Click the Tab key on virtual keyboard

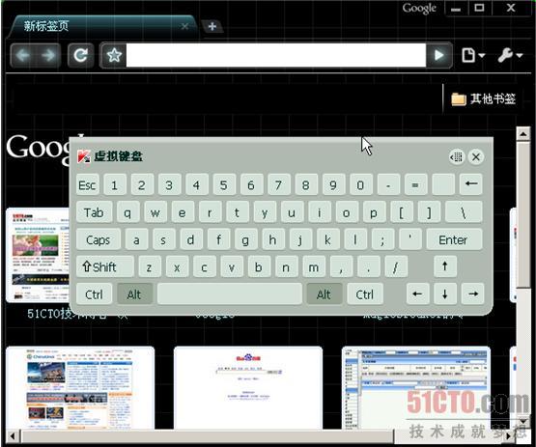point(94,212)
